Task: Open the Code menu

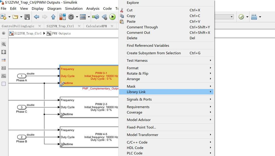Action: (107, 9)
